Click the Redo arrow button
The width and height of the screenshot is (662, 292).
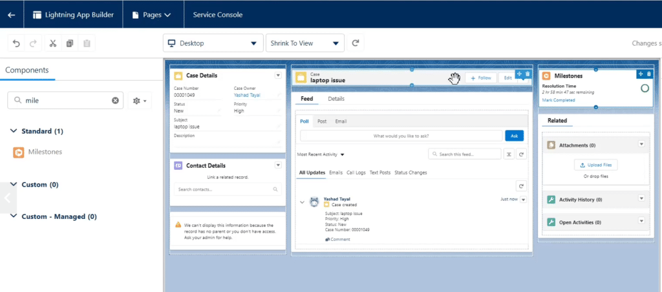click(x=33, y=43)
